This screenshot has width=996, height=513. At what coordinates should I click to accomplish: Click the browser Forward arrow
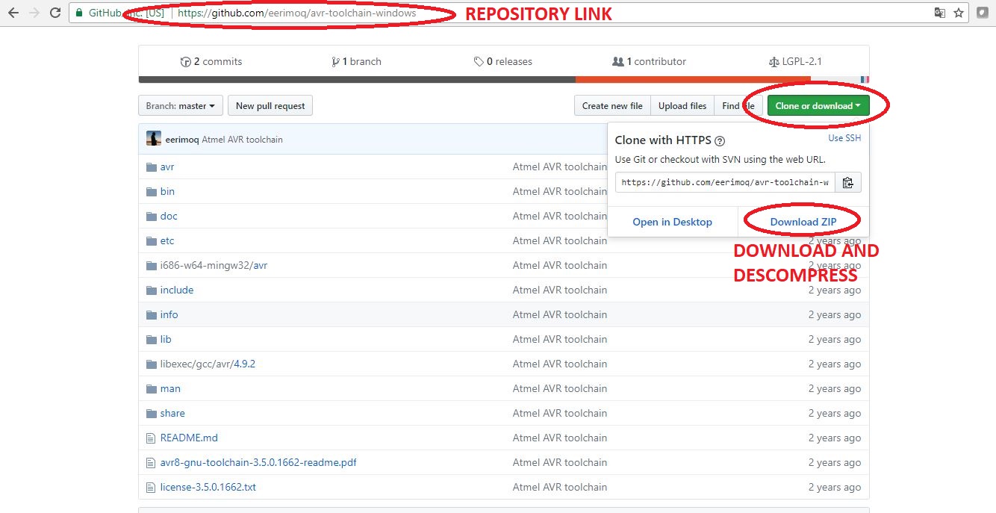point(34,13)
